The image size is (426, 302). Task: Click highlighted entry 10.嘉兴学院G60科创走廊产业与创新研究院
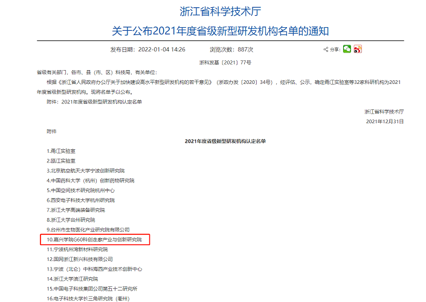pyautogui.click(x=94, y=240)
